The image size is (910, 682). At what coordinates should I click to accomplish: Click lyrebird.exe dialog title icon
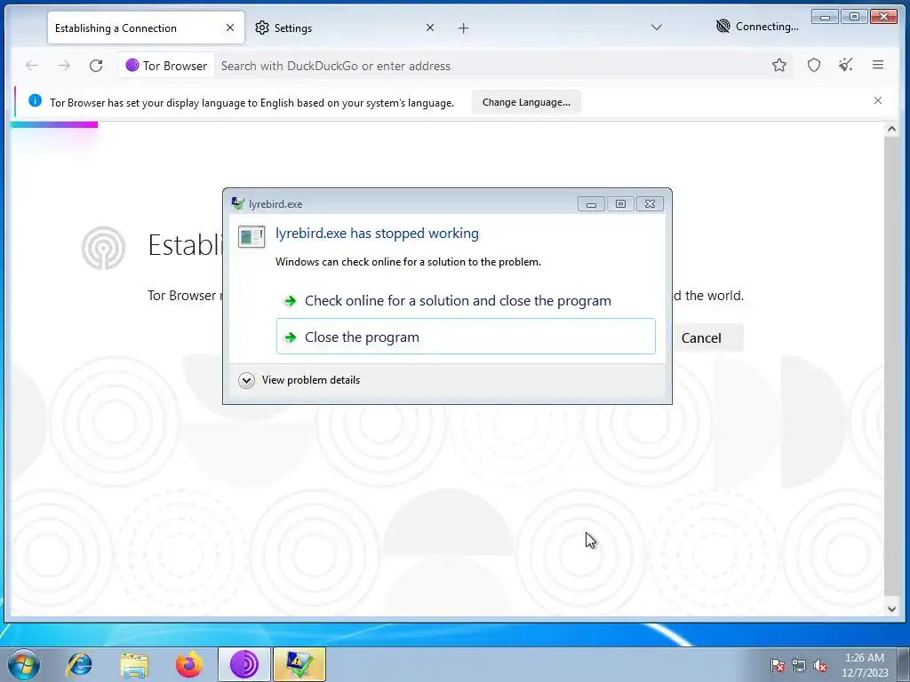(x=237, y=203)
